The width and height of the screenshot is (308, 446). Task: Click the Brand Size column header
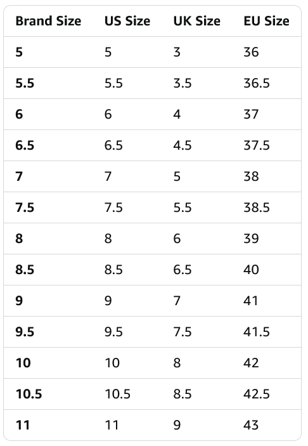48,21
